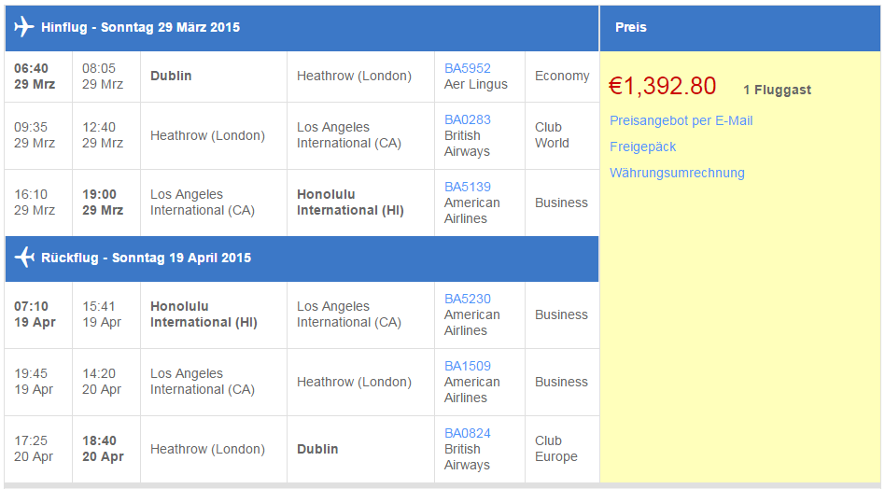Image resolution: width=885 pixels, height=489 pixels.
Task: Click the outbound flight airplane icon
Action: click(x=23, y=26)
